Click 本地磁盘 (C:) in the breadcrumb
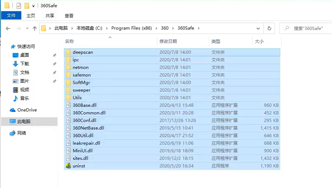Viewport: 332px width, 188px height. (x=89, y=28)
